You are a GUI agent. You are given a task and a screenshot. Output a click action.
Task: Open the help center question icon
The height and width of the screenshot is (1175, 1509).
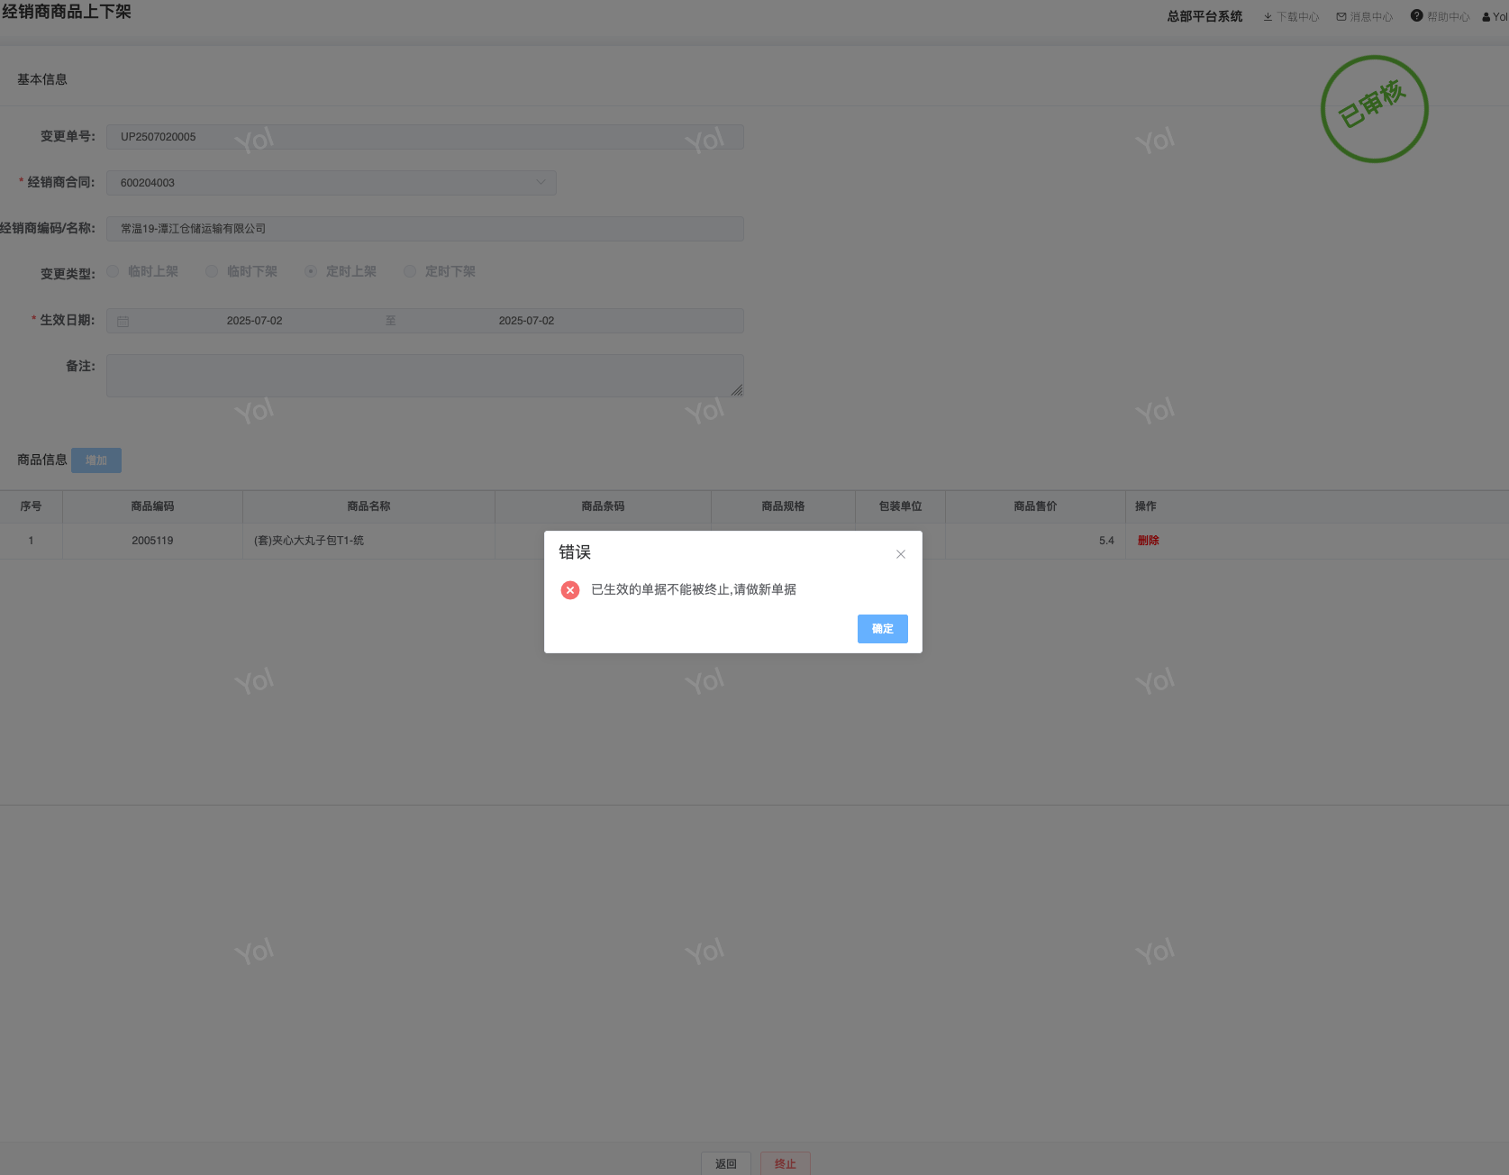1417,15
